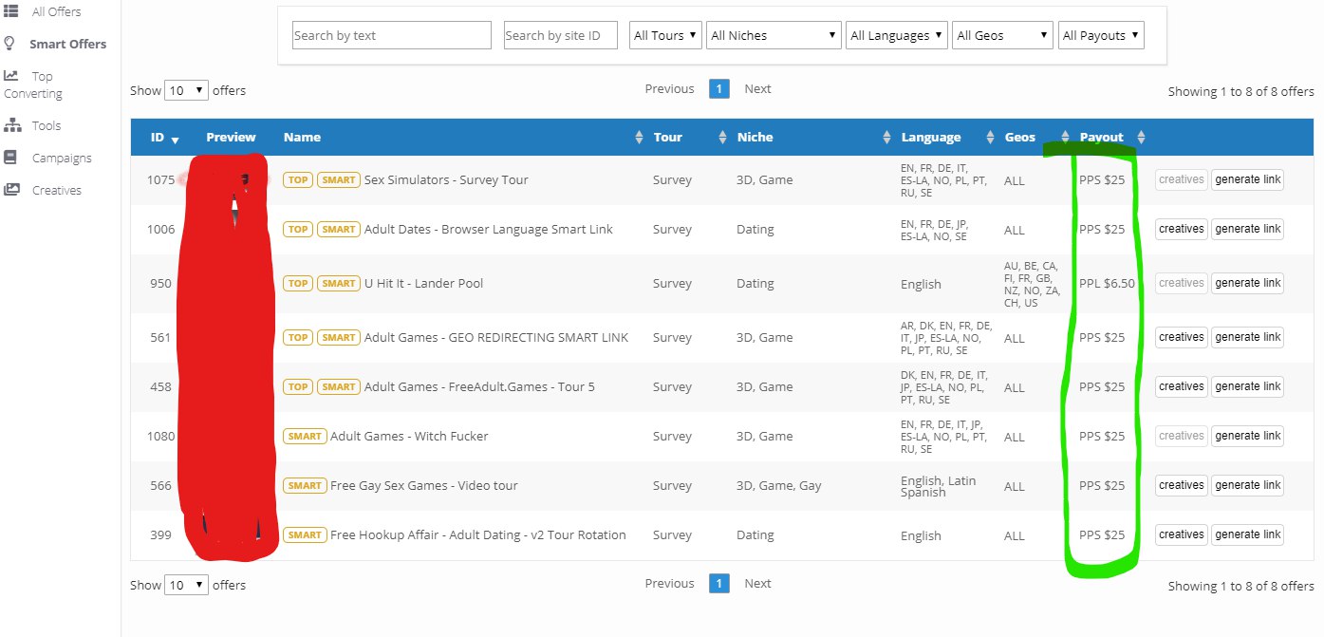The height and width of the screenshot is (637, 1324).
Task: Open the All Niches dropdown
Action: point(774,35)
